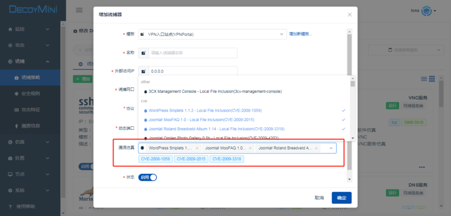This screenshot has width=451, height=216.
Task: Click the grid view icon at right
Action: click(x=432, y=79)
